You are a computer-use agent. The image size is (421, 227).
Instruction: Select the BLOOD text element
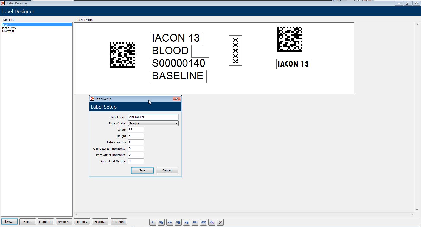pos(171,51)
